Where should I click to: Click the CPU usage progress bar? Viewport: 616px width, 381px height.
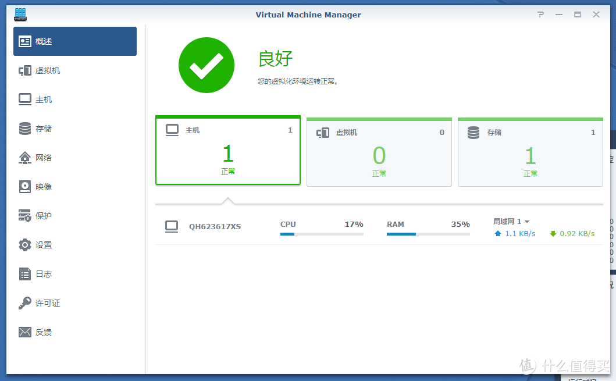coord(322,234)
